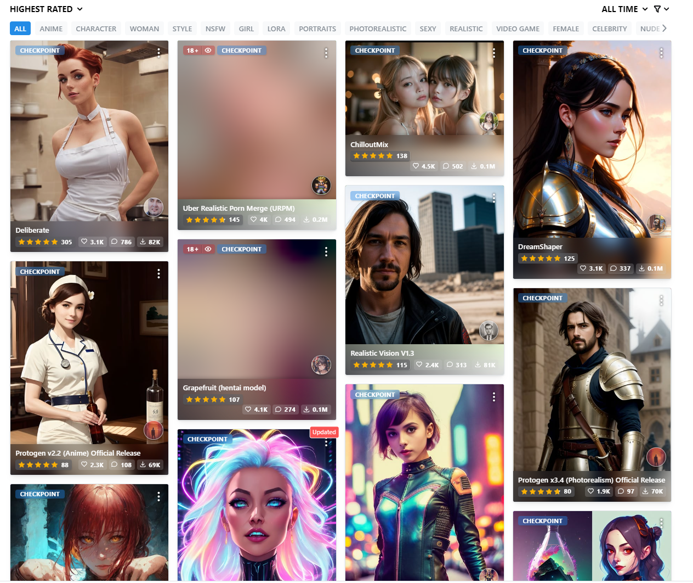Open the Protogen x3.4 knight thumbnail
The image size is (693, 583).
pyautogui.click(x=592, y=379)
